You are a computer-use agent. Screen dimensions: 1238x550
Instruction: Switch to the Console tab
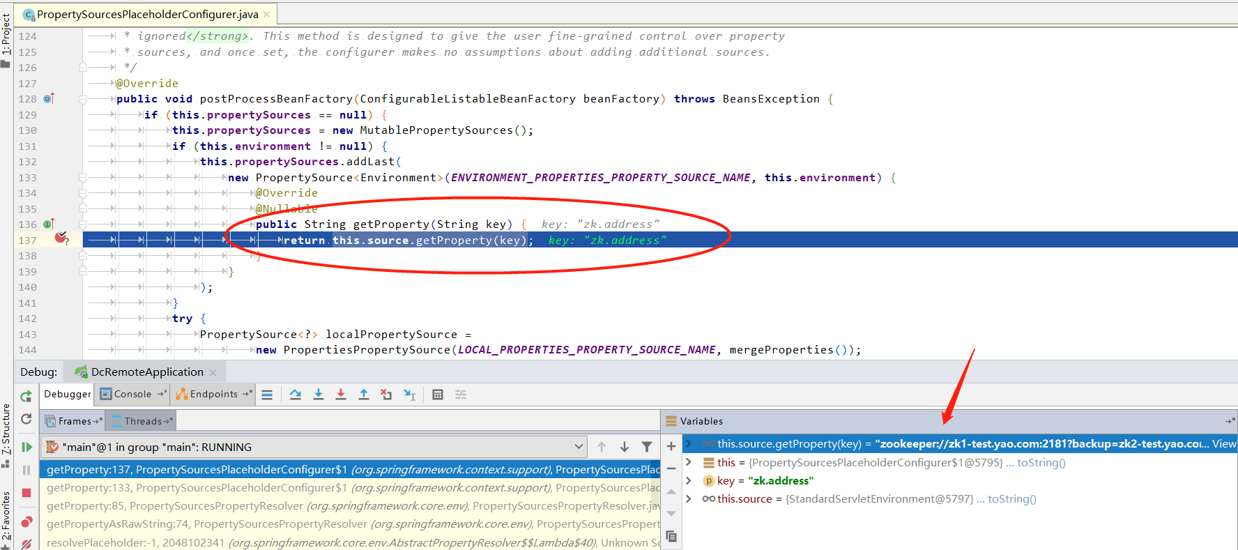(132, 394)
